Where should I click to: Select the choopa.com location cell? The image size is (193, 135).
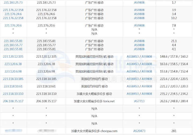(94, 131)
